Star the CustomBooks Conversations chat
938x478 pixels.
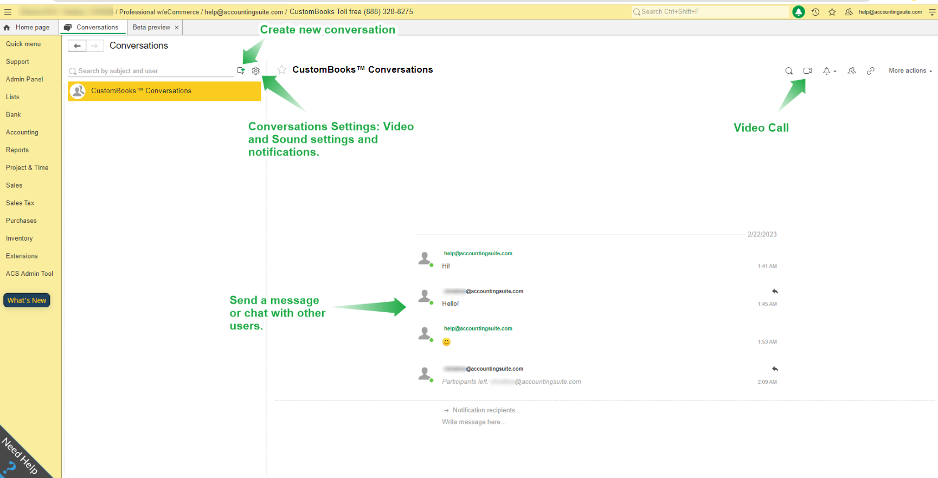point(281,69)
